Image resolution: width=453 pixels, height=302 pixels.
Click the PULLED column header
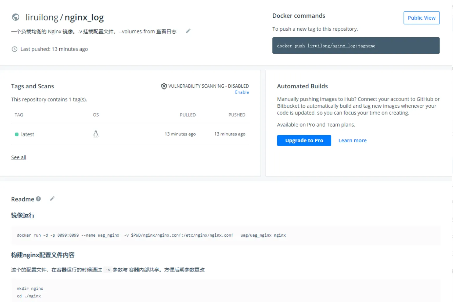188,115
